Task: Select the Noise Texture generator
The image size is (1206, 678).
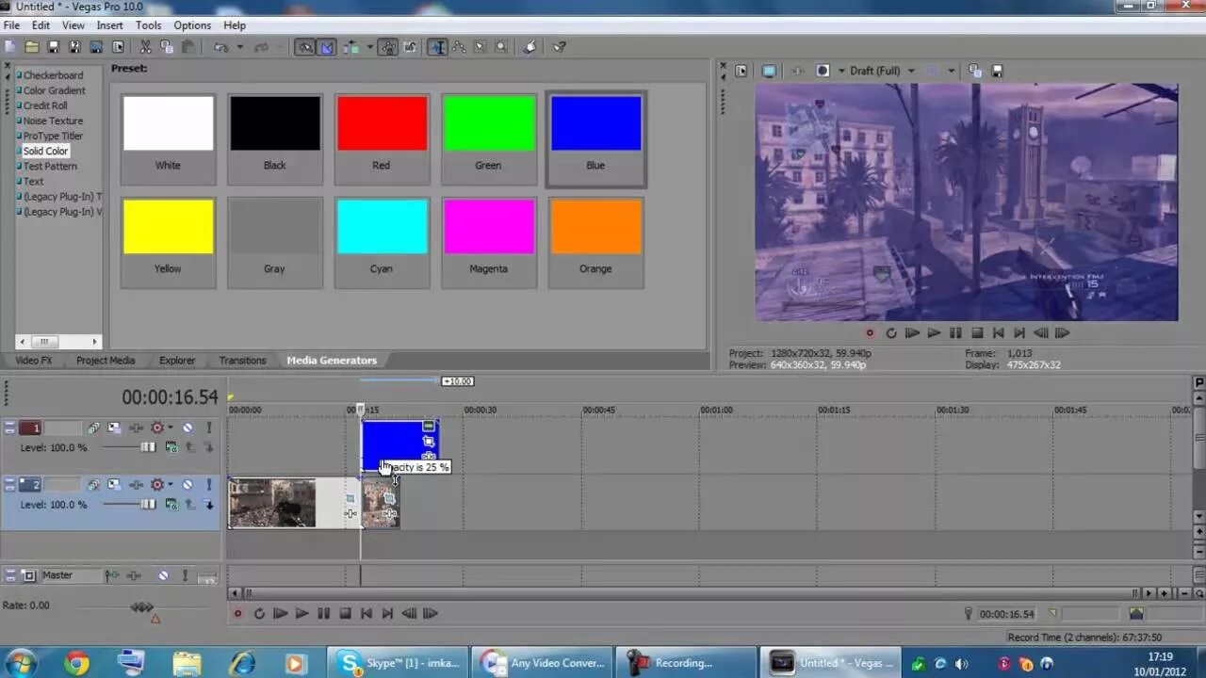Action: [x=53, y=121]
